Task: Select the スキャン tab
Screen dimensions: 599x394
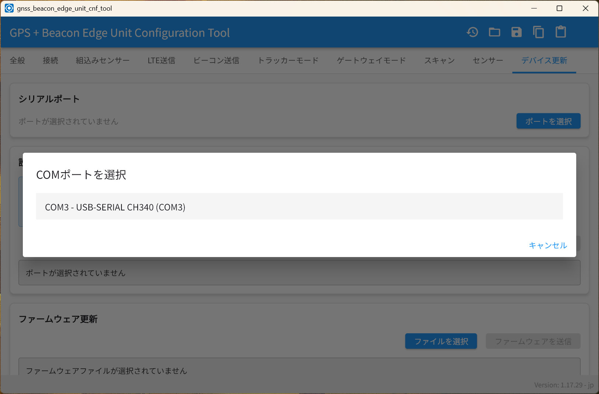Action: [x=439, y=61]
